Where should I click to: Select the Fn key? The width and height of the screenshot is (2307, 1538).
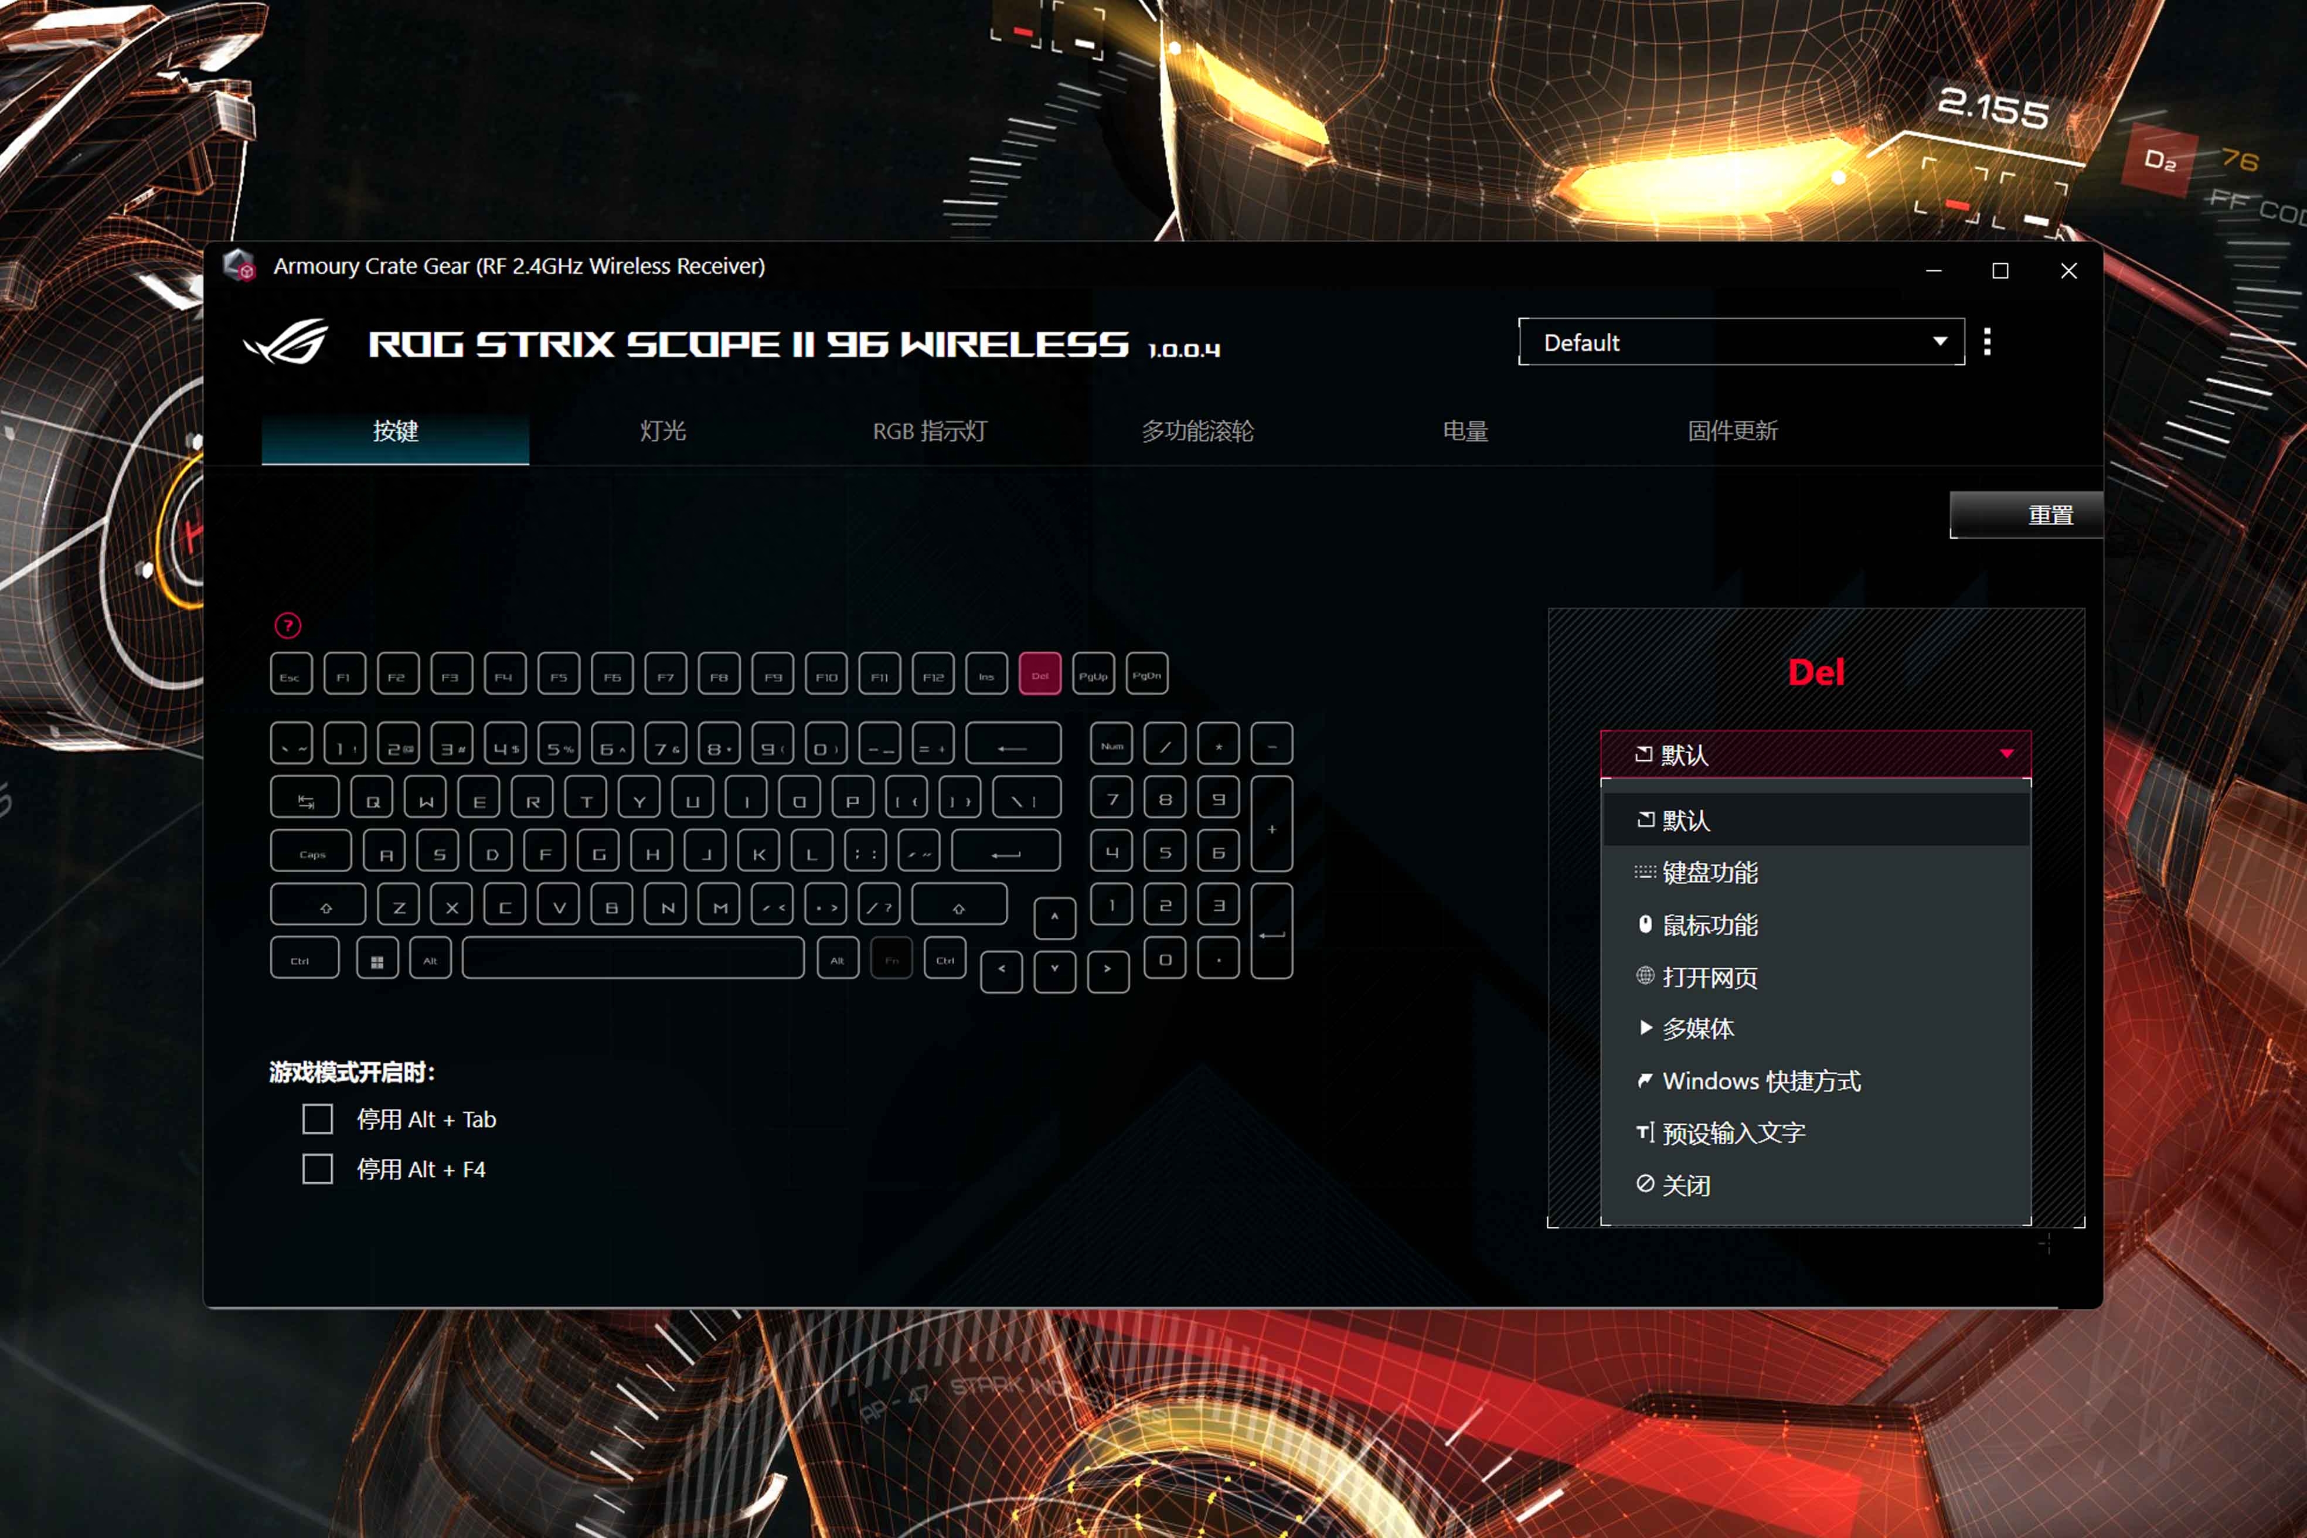pyautogui.click(x=892, y=958)
